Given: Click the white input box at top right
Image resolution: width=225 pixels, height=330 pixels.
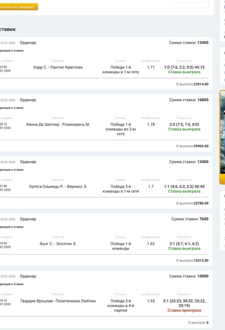Looking at the screenshot, I should [189, 1].
